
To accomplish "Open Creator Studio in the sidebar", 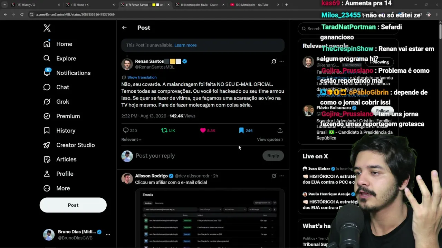I will pos(69,145).
